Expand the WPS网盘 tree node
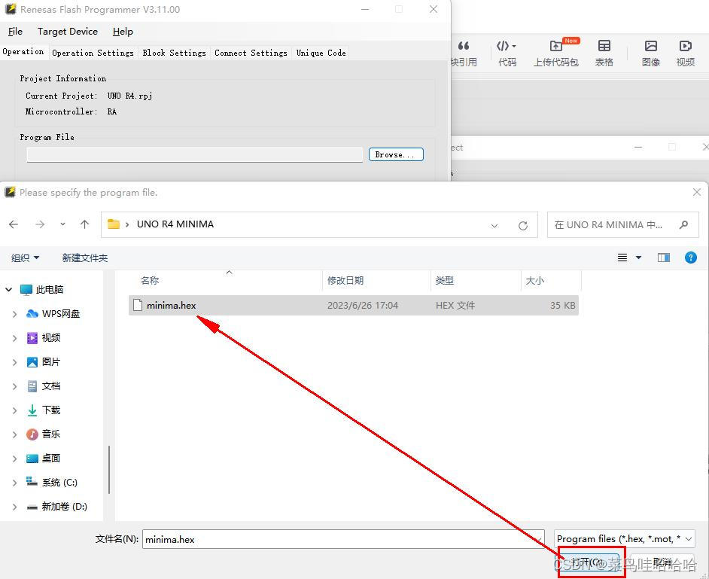Screen dimensions: 709x579 pyautogui.click(x=14, y=314)
